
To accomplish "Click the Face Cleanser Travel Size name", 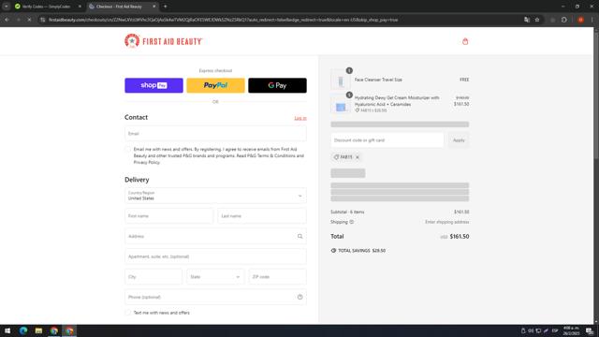I will [x=378, y=80].
